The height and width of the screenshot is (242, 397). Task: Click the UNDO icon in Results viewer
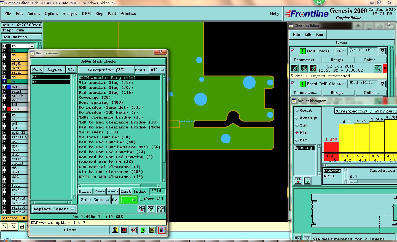161,209
